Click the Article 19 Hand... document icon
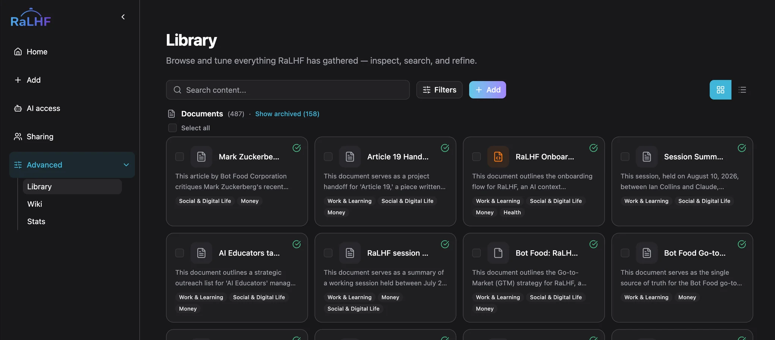This screenshot has height=340, width=775. tap(350, 157)
